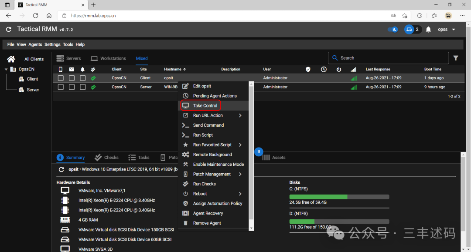The height and width of the screenshot is (252, 471).
Task: Sort by Hostname column header
Action: click(x=175, y=69)
